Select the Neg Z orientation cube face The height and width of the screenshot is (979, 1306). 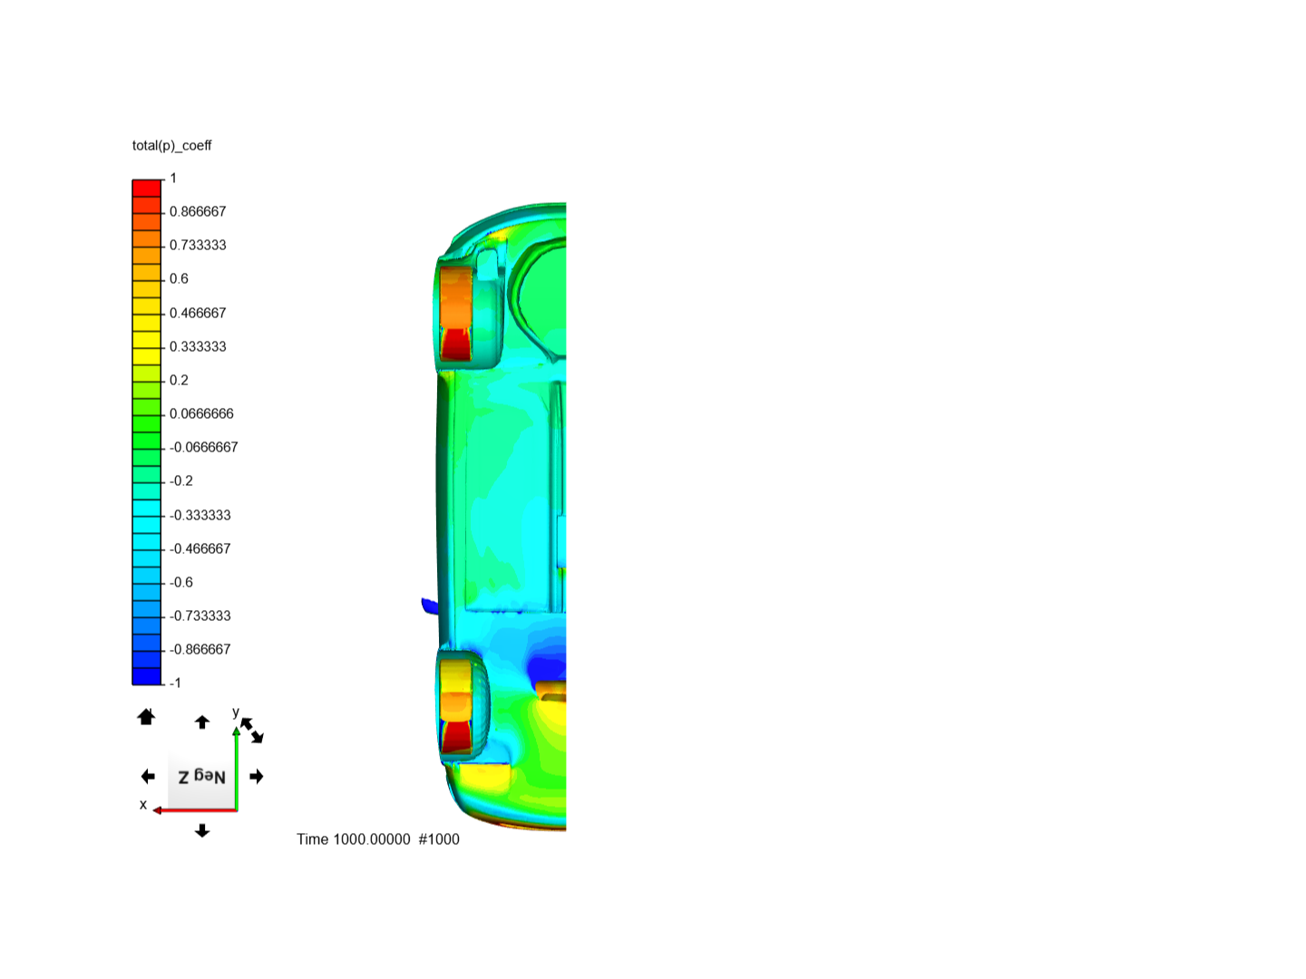[x=201, y=777]
